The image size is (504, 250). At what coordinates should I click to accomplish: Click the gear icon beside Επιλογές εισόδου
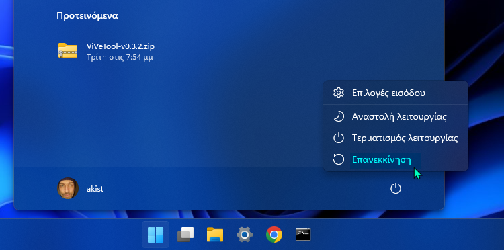pyautogui.click(x=339, y=93)
